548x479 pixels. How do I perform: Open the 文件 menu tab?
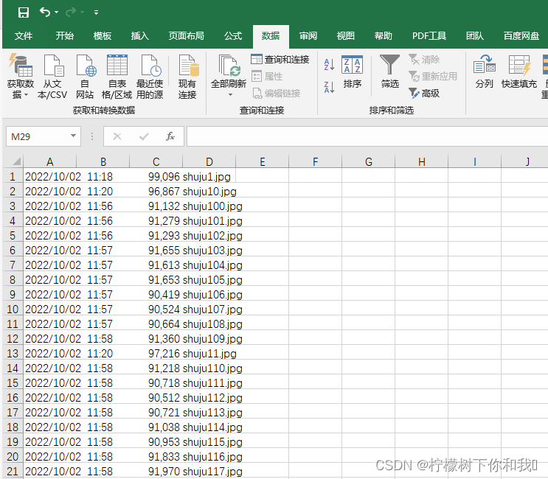pos(24,36)
